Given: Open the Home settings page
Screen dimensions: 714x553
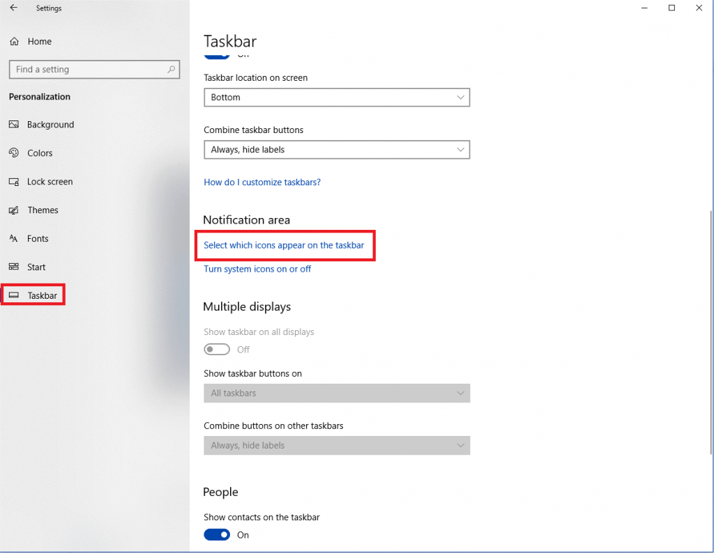Looking at the screenshot, I should pos(40,41).
